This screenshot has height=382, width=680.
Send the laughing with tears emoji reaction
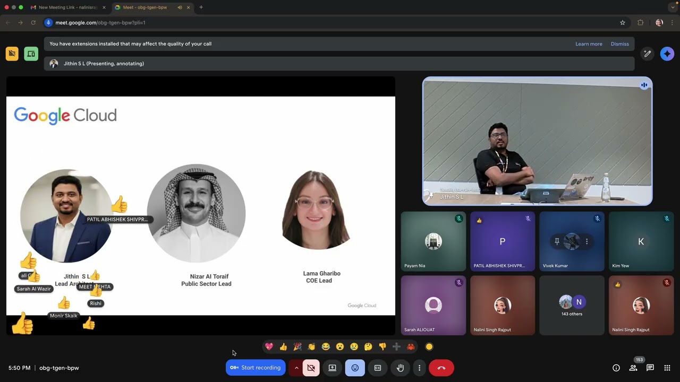point(326,347)
